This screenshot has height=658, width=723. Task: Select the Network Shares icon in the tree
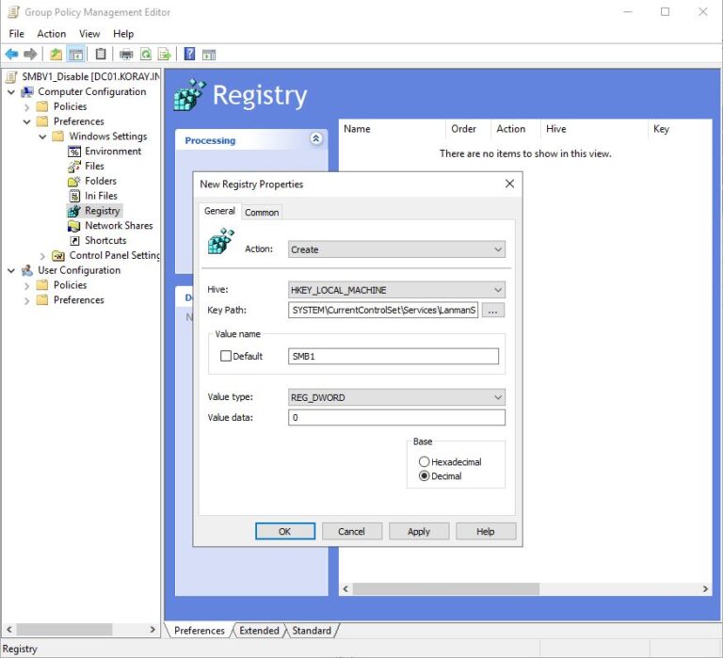pos(74,226)
